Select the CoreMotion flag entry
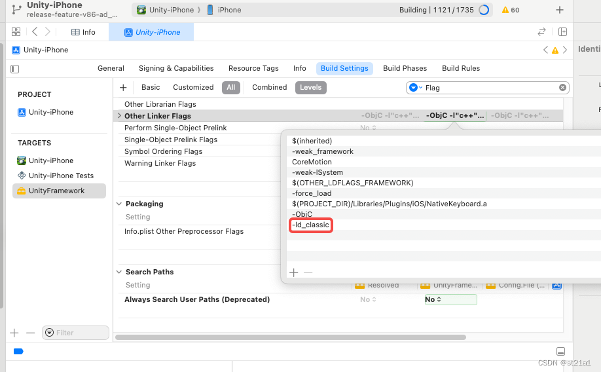Screen dimensions: 601x372 (x=312, y=162)
